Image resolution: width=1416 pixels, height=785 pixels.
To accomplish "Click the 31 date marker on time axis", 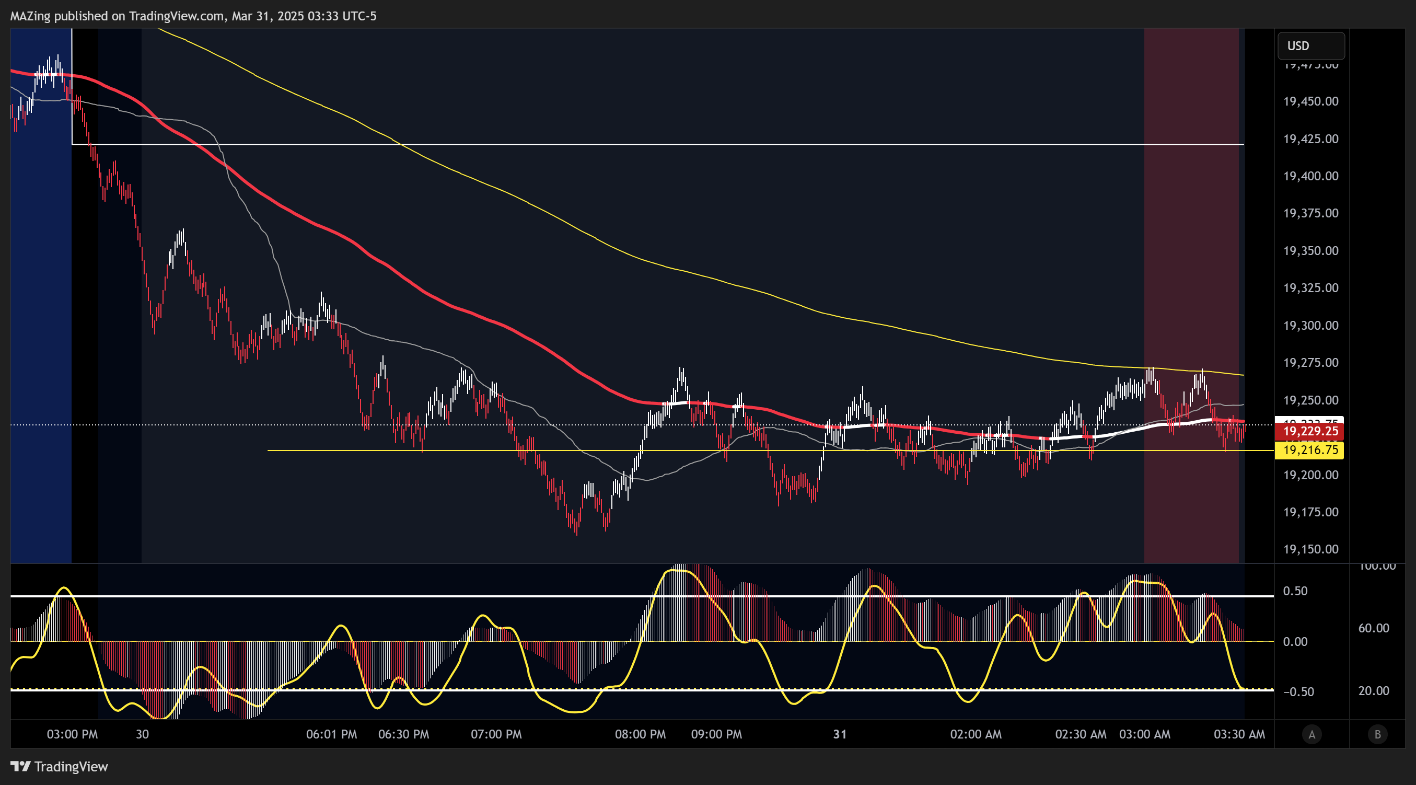I will 839,734.
